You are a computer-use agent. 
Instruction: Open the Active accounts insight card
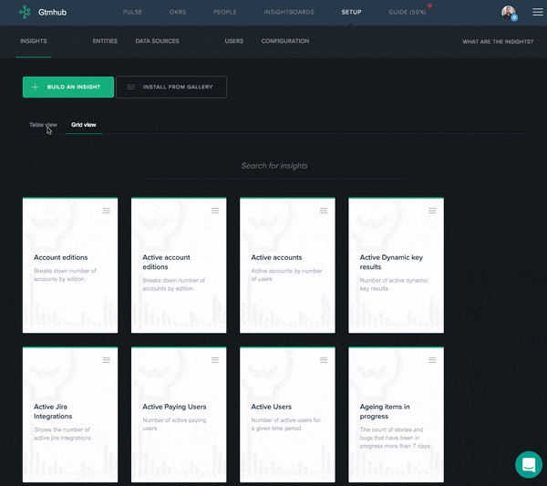click(287, 265)
